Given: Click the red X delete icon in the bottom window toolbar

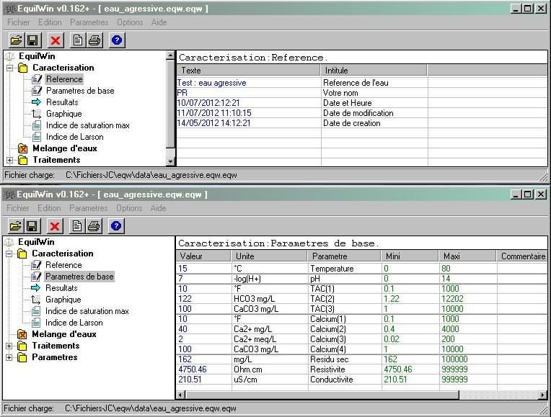Looking at the screenshot, I should click(55, 226).
